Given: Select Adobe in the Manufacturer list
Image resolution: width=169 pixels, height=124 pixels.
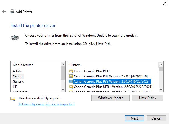Looking at the screenshot, I should point(18,71).
